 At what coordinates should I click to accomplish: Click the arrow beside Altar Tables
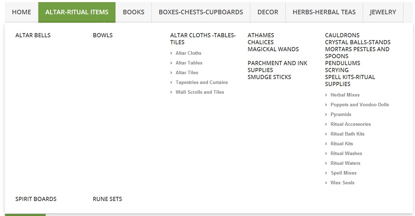click(171, 63)
